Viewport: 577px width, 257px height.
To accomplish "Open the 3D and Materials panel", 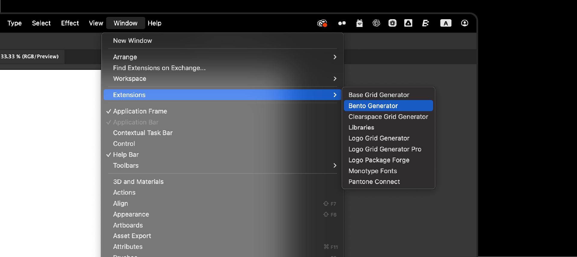I will click(222, 182).
